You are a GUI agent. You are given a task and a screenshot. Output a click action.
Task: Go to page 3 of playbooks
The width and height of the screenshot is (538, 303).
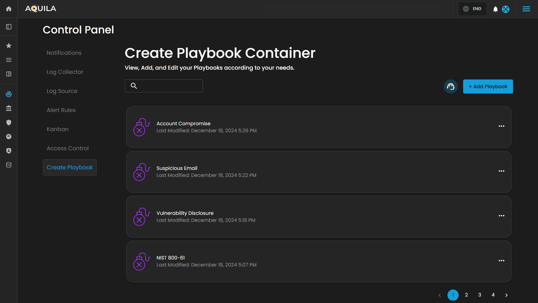click(x=480, y=295)
